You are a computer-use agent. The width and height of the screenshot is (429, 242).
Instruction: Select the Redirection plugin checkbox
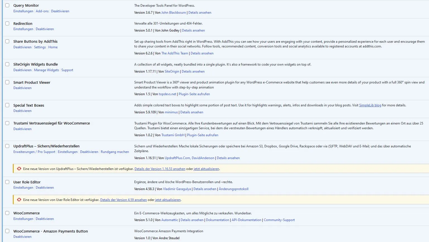[7, 23]
